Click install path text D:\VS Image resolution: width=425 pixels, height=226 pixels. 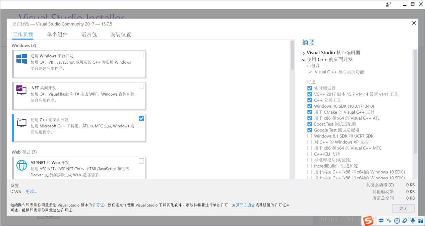click(x=15, y=191)
